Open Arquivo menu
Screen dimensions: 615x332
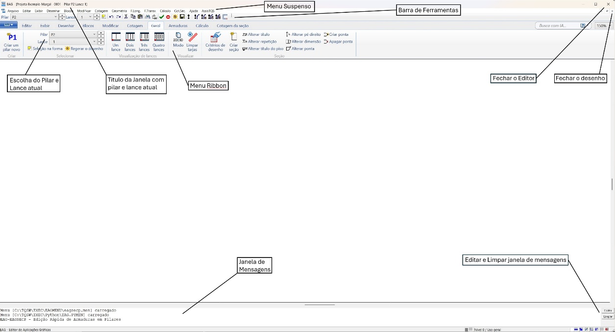point(13,10)
